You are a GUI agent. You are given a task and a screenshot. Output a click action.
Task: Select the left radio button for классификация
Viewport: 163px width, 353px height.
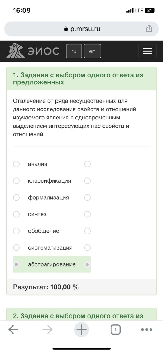(x=16, y=181)
